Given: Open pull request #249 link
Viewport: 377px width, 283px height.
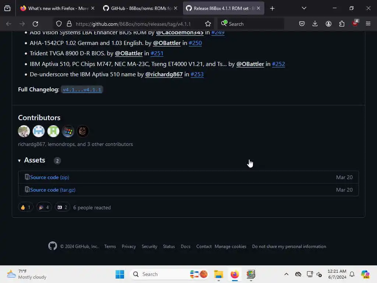Looking at the screenshot, I should point(218,32).
